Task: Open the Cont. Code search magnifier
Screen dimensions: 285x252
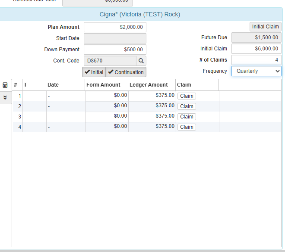Action: 141,61
